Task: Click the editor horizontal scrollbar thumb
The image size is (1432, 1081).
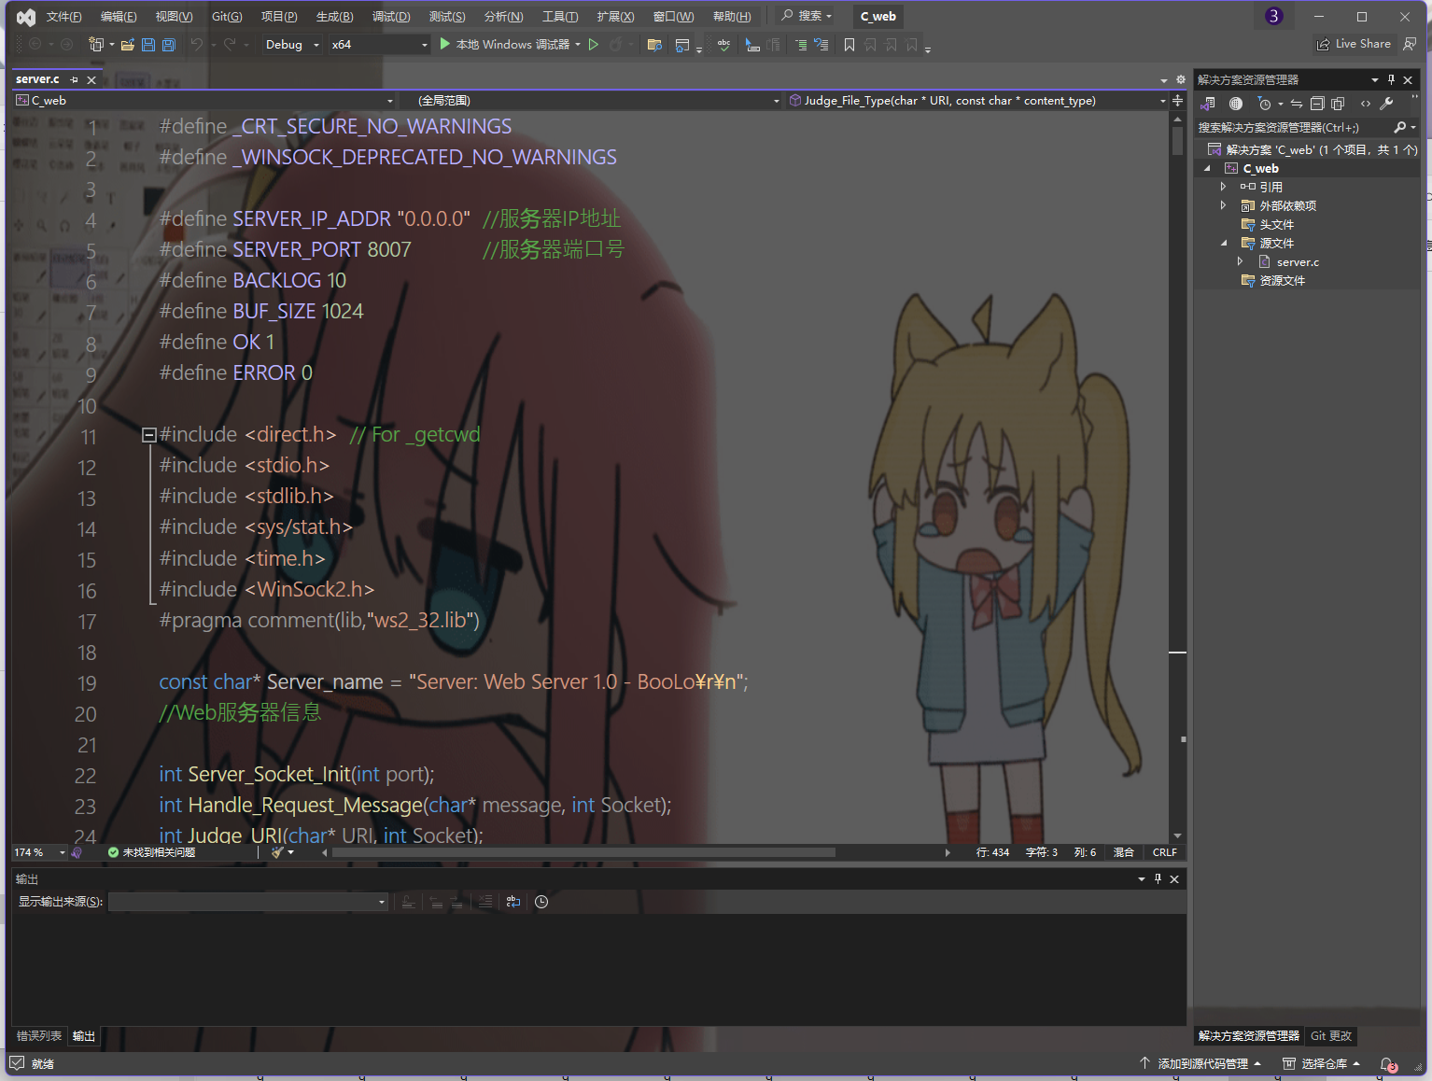Action: [583, 852]
